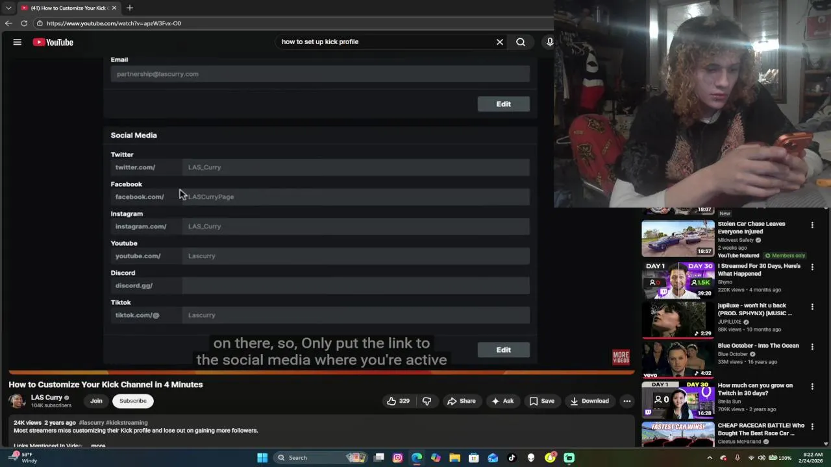Click the #kickstreaming hashtag

click(x=127, y=423)
